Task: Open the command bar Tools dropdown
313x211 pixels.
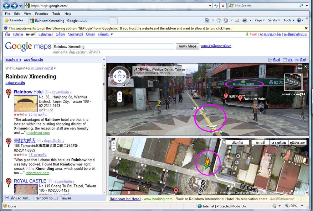Action: click(x=289, y=20)
